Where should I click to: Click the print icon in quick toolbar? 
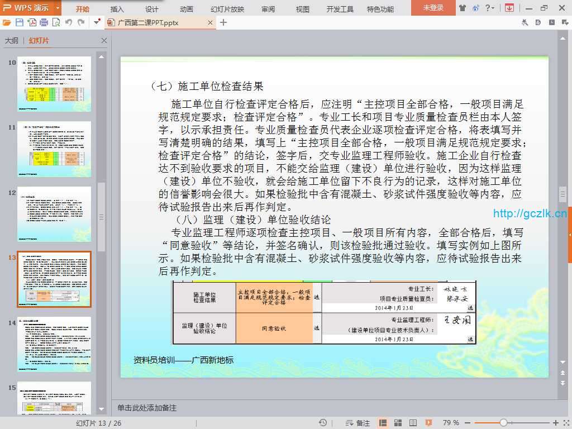[x=44, y=22]
